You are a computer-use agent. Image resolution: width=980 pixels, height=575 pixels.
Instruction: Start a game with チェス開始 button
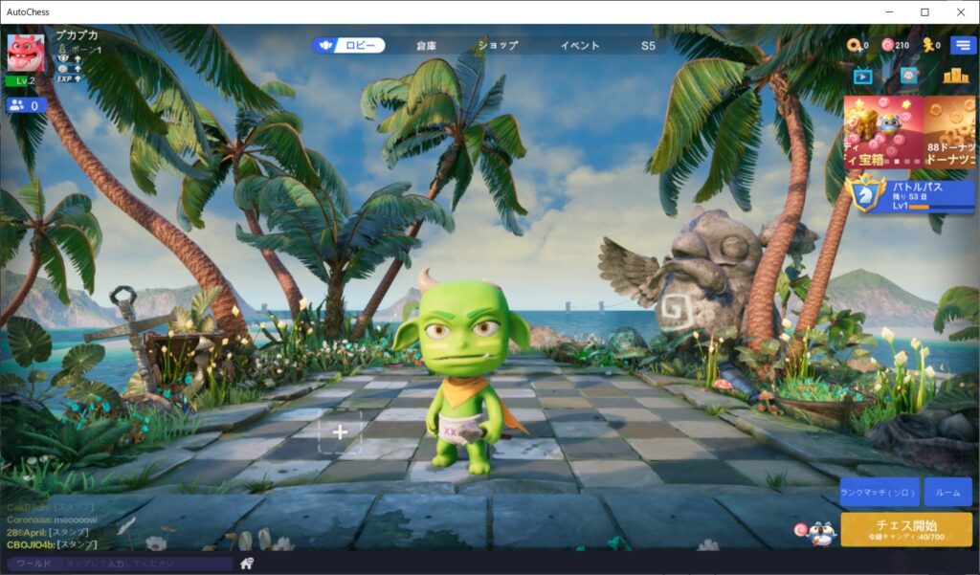click(x=906, y=529)
